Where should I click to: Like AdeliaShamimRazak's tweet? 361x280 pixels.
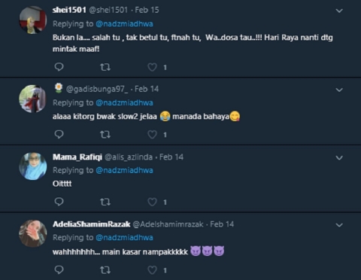pyautogui.click(x=152, y=270)
